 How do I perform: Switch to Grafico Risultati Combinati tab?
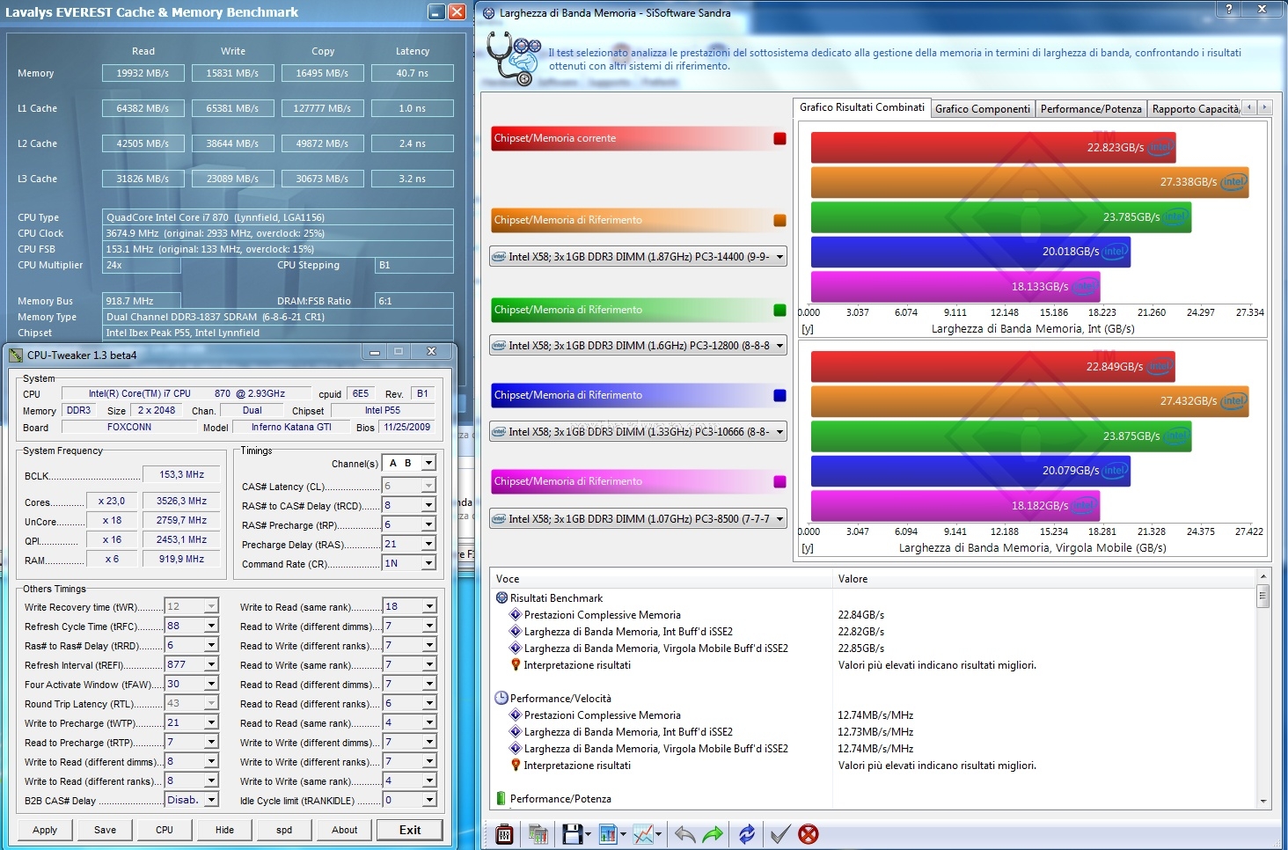(x=861, y=107)
